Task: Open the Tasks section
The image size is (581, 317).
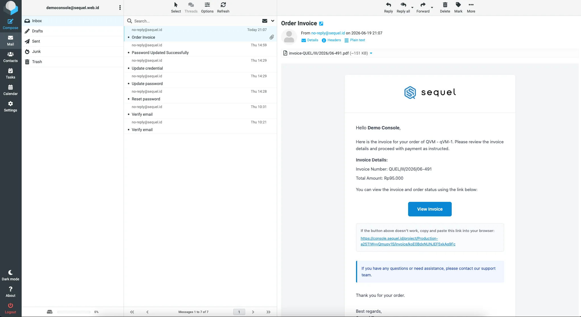Action: (11, 74)
